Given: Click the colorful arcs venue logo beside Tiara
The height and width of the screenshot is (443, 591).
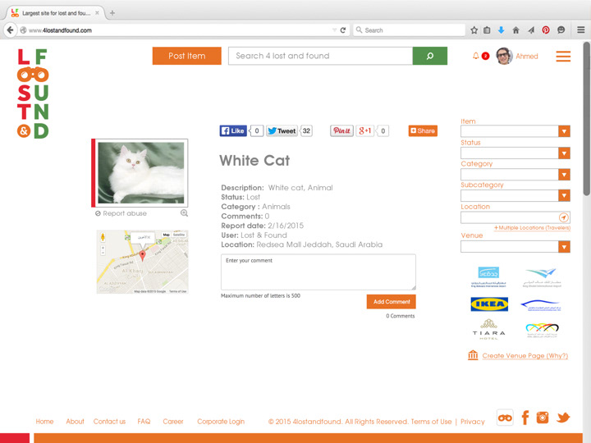Looking at the screenshot, I should 542,330.
